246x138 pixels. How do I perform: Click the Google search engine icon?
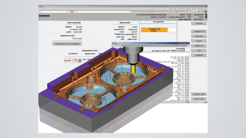(72, 12)
